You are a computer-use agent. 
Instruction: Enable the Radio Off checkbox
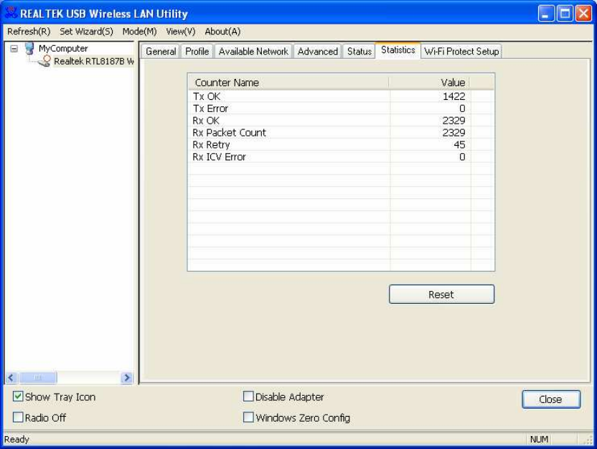coord(18,417)
